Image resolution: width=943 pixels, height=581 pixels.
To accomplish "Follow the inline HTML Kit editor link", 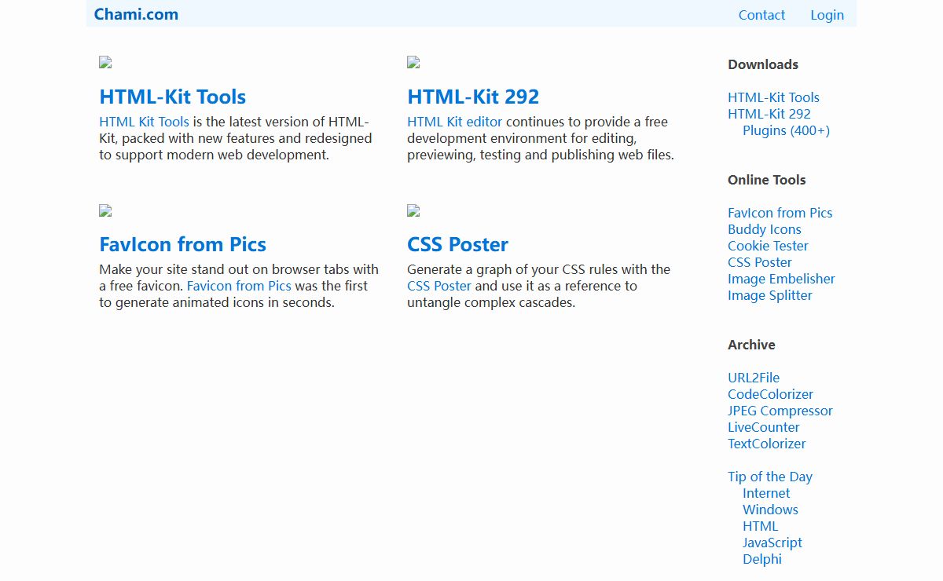I will point(454,122).
